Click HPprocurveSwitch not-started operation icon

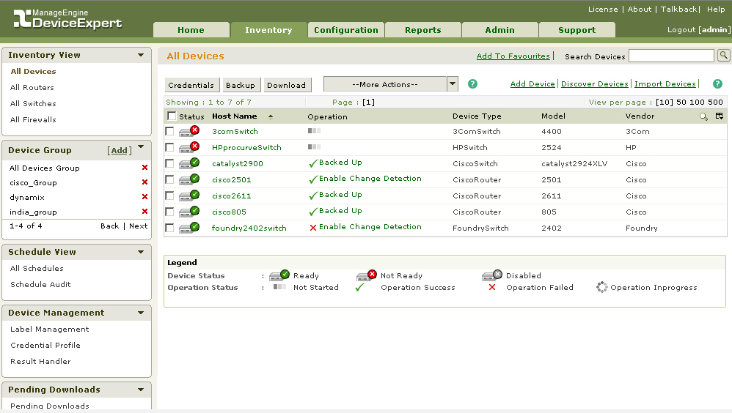coord(314,147)
